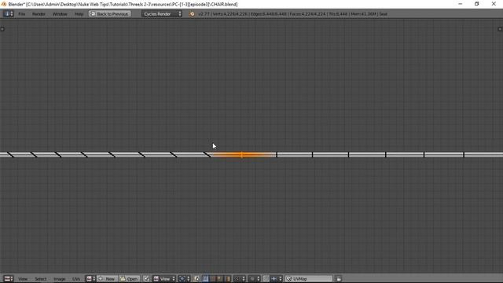
Task: Open the snap target dropdown
Action: 276,278
